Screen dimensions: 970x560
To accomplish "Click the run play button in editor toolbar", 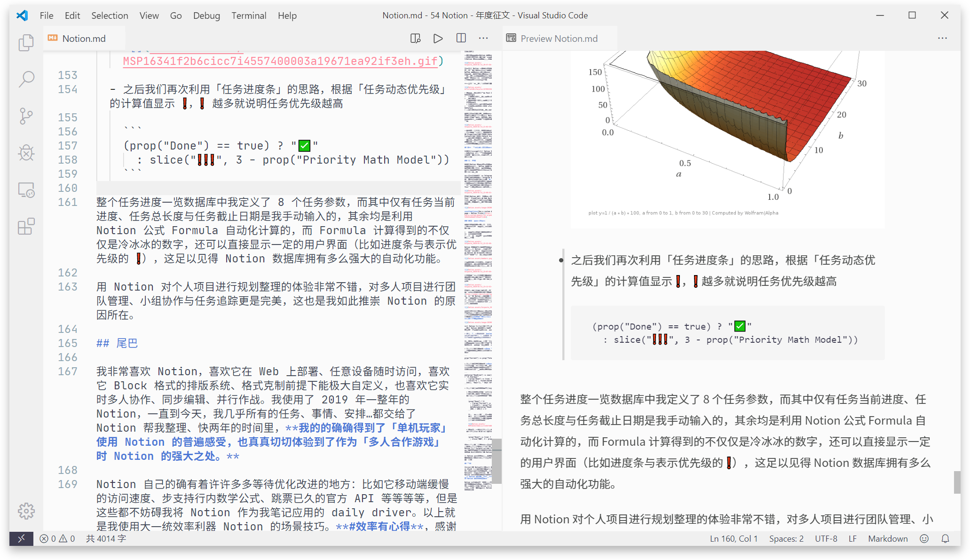I will point(438,39).
